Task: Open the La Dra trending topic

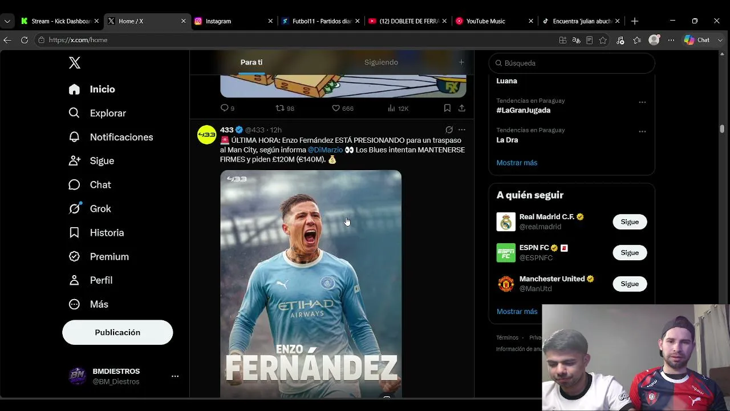Action: 507,140
